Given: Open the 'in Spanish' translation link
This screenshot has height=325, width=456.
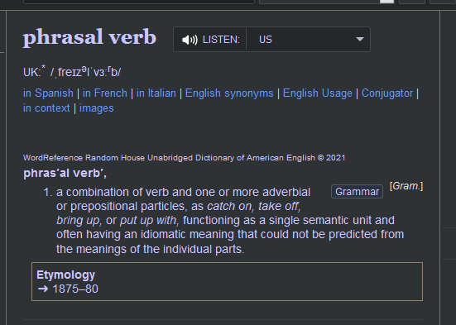Looking at the screenshot, I should 48,93.
